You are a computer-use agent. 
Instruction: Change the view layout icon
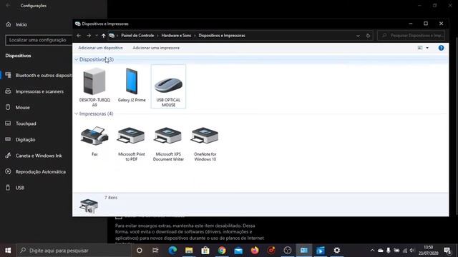coord(420,48)
